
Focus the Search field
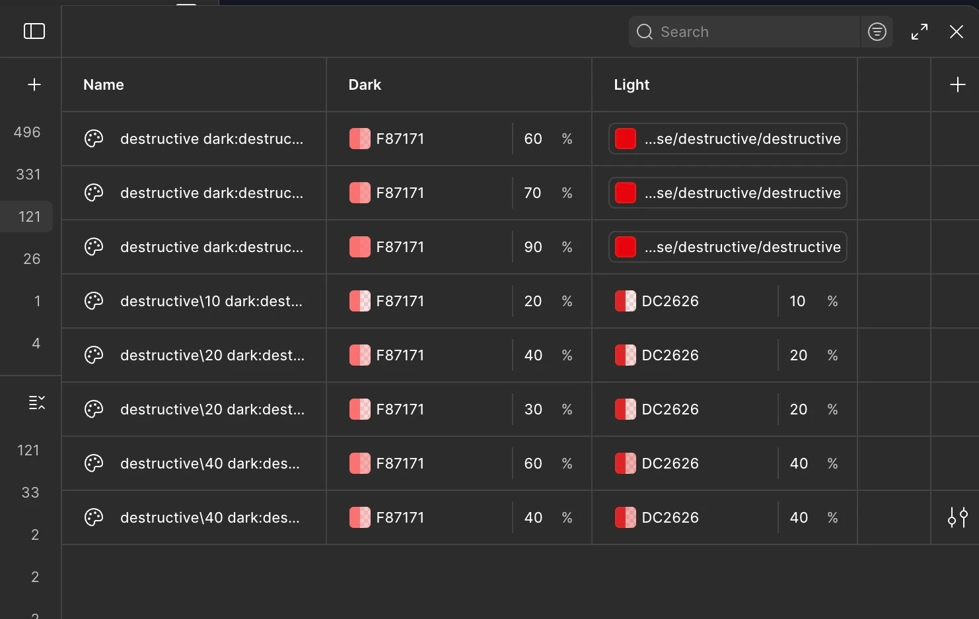[744, 32]
